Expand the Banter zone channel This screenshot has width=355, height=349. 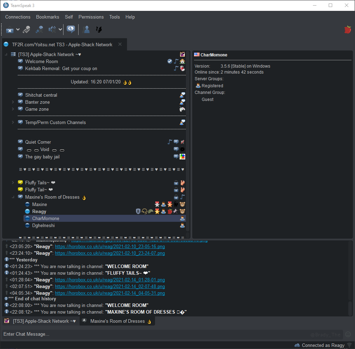point(13,102)
